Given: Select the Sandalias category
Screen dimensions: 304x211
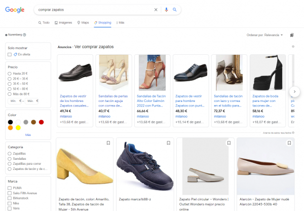Looking at the screenshot, I should click(x=10, y=159).
